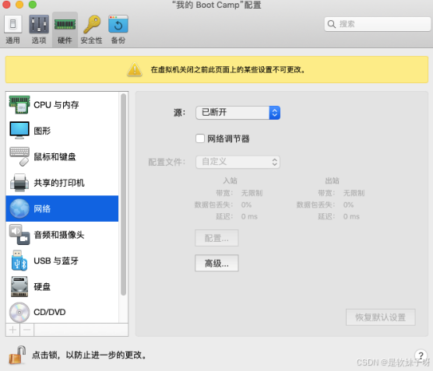Select the 共享的打印机 printer icon
The image size is (433, 371).
19,182
